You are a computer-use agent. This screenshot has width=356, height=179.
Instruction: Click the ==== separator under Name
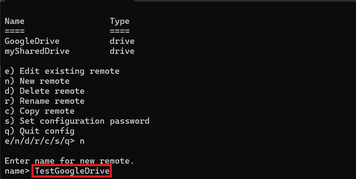pos(15,31)
